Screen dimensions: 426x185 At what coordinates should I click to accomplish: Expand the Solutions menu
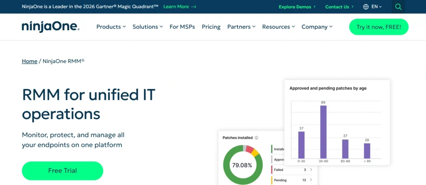(148, 27)
